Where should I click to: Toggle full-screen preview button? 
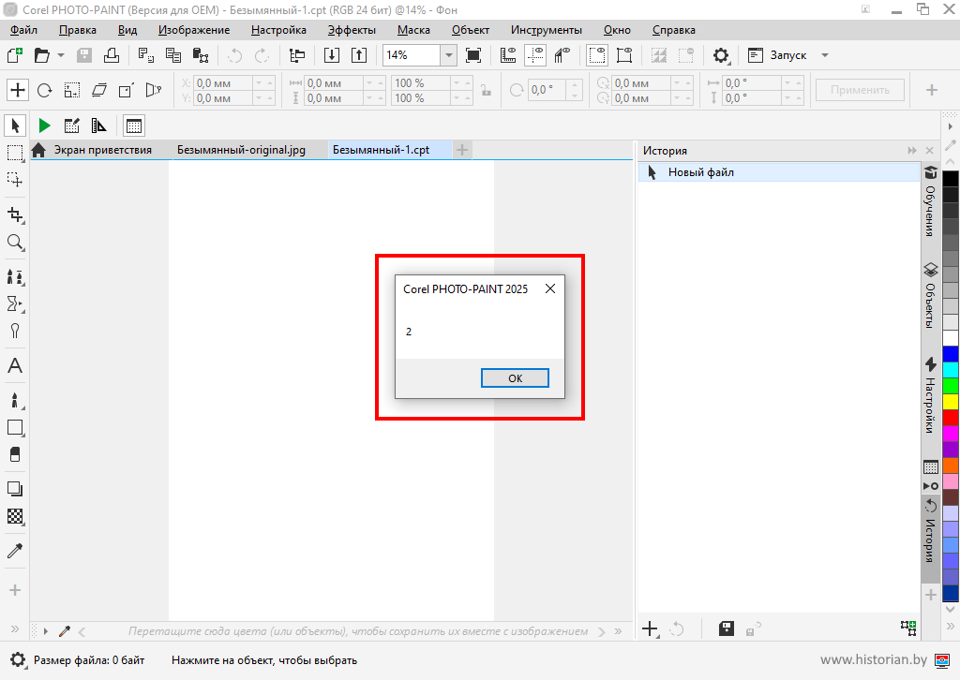coord(473,55)
